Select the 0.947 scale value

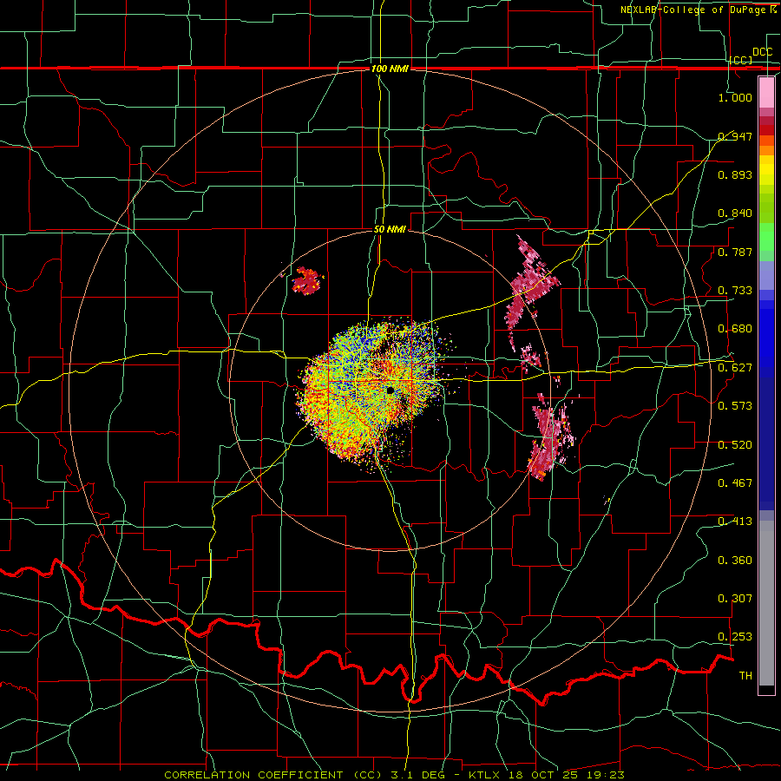pos(735,136)
